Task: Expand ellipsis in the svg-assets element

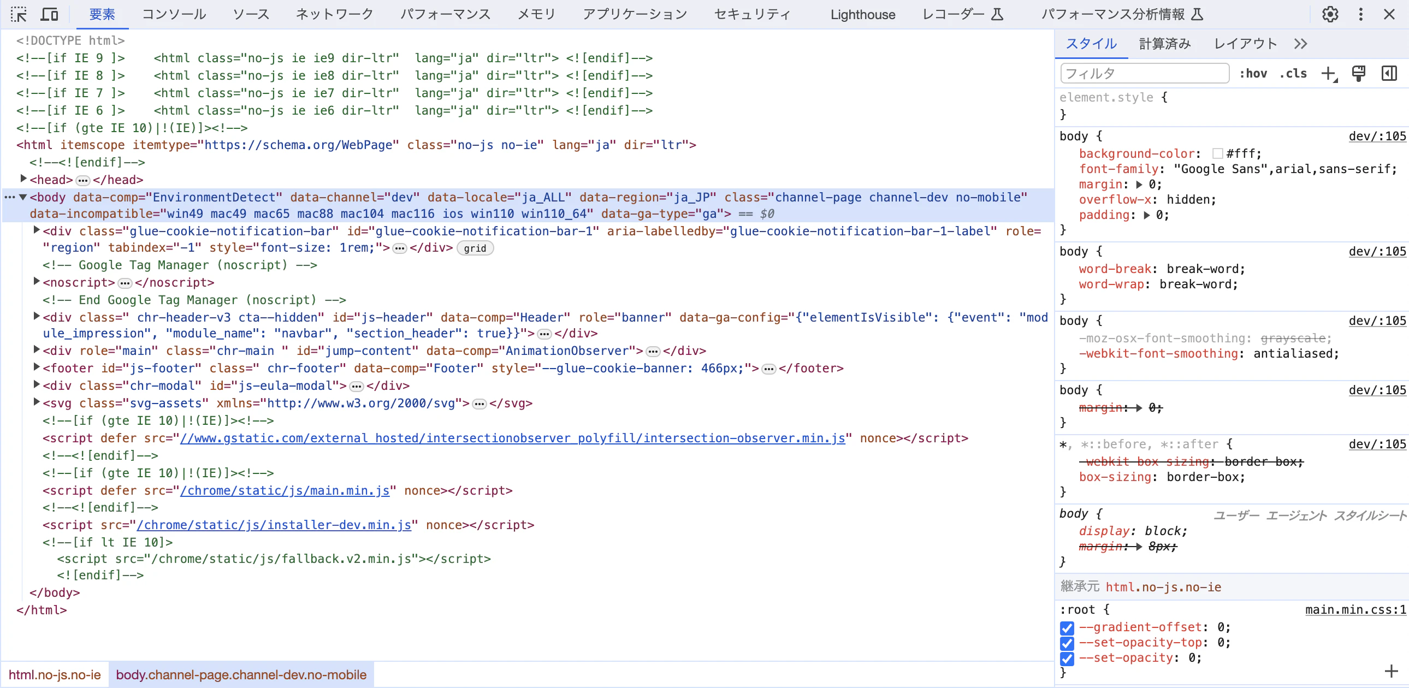Action: 479,404
